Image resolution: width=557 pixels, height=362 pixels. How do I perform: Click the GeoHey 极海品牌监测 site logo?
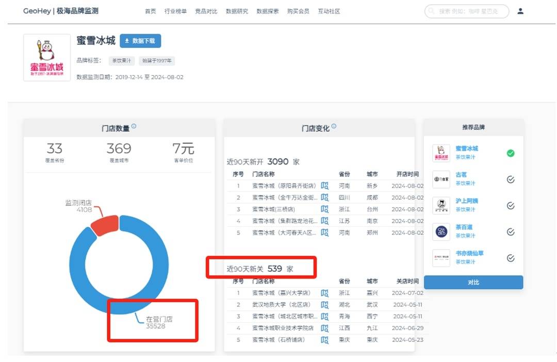click(x=61, y=11)
